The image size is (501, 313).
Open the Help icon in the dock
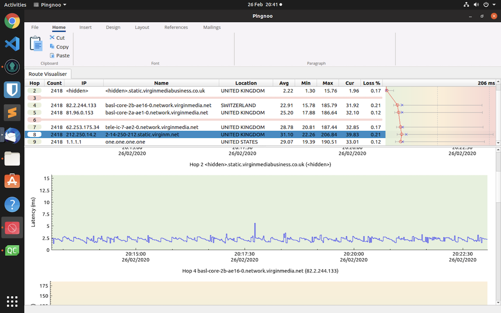pos(12,204)
